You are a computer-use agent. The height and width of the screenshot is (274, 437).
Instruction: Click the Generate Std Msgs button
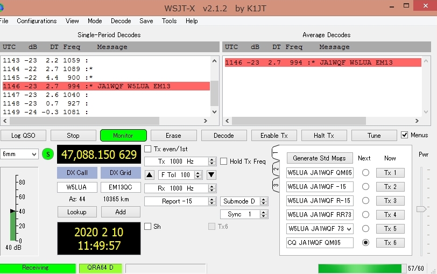[319, 158]
